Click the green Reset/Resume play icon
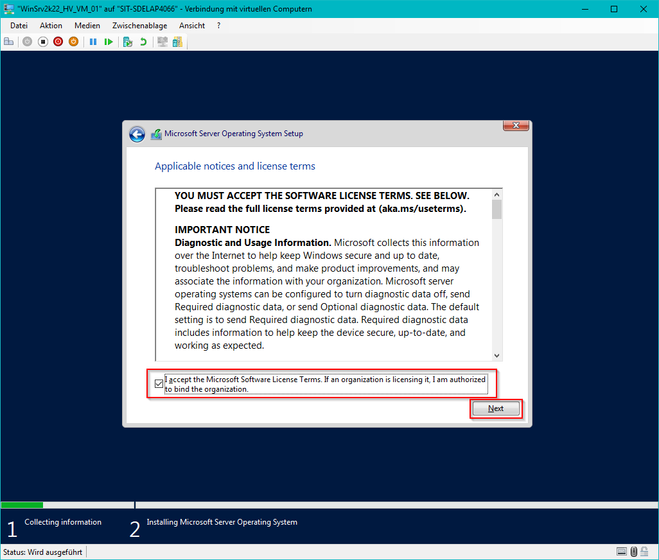The height and width of the screenshot is (560, 659). point(109,42)
